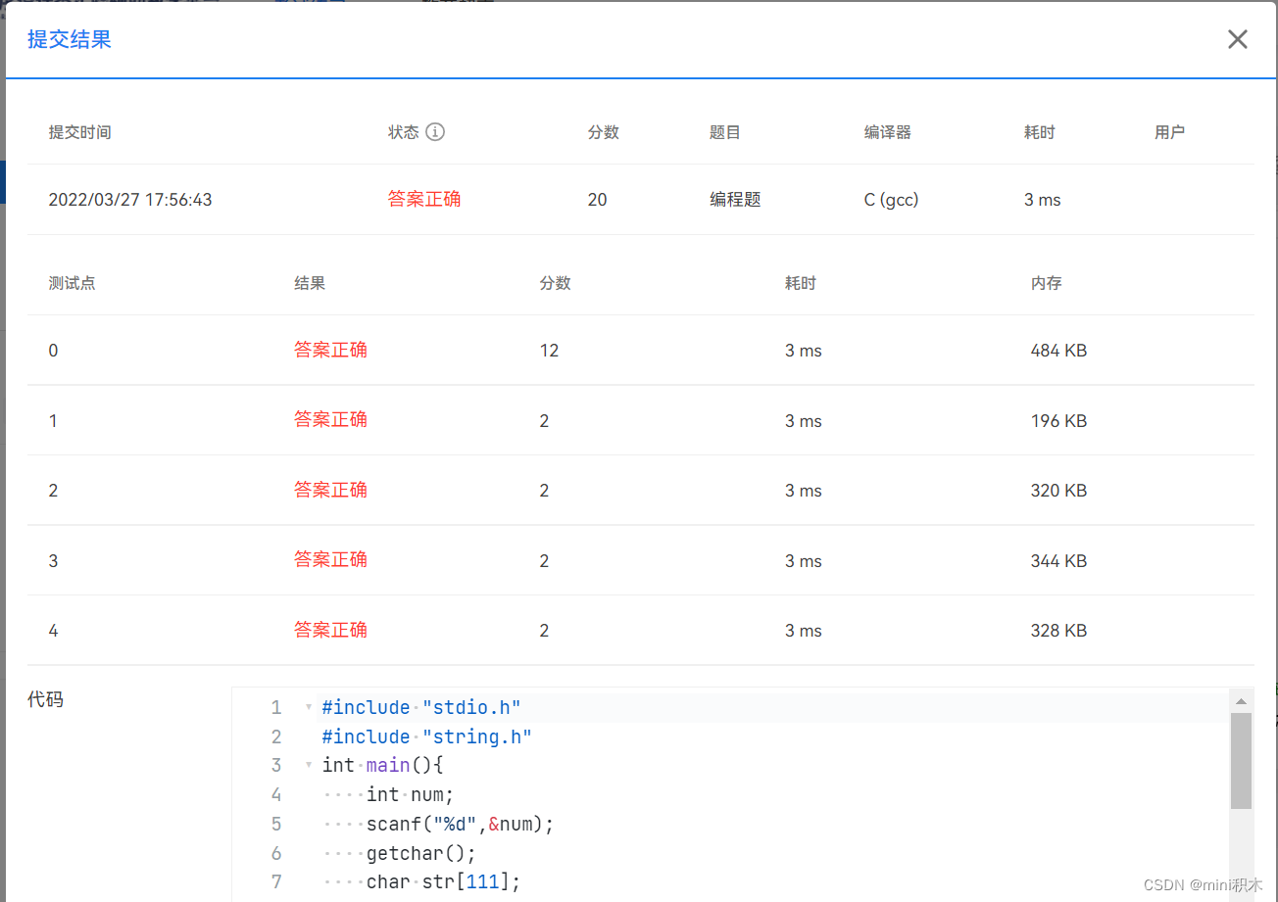Click 答案正确 result for test point 1
The height and width of the screenshot is (902, 1278).
pyautogui.click(x=330, y=419)
